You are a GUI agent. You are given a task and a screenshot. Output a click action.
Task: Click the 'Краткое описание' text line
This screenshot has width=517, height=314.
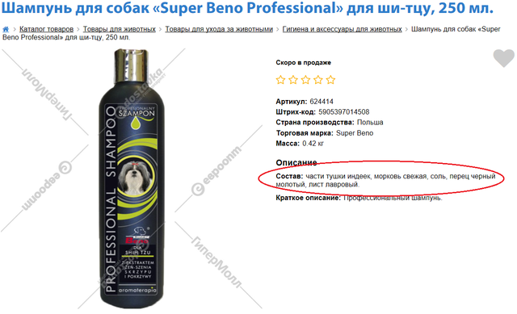pos(359,198)
